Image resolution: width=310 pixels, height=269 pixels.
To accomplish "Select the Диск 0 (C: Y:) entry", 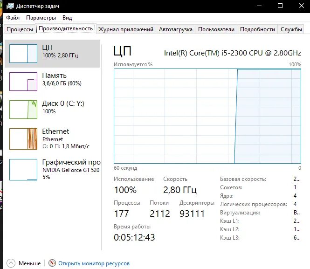I will (x=52, y=110).
